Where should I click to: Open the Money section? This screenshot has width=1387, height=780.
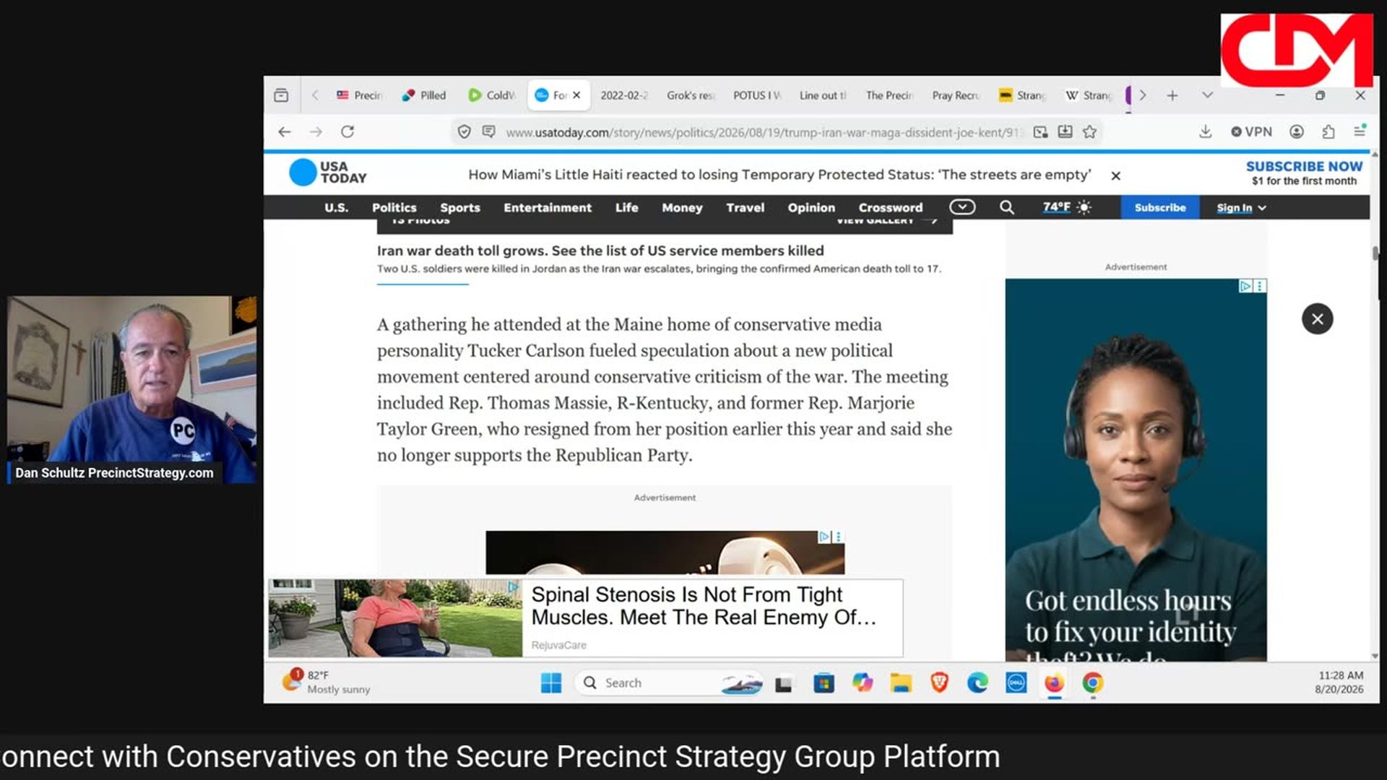[682, 208]
